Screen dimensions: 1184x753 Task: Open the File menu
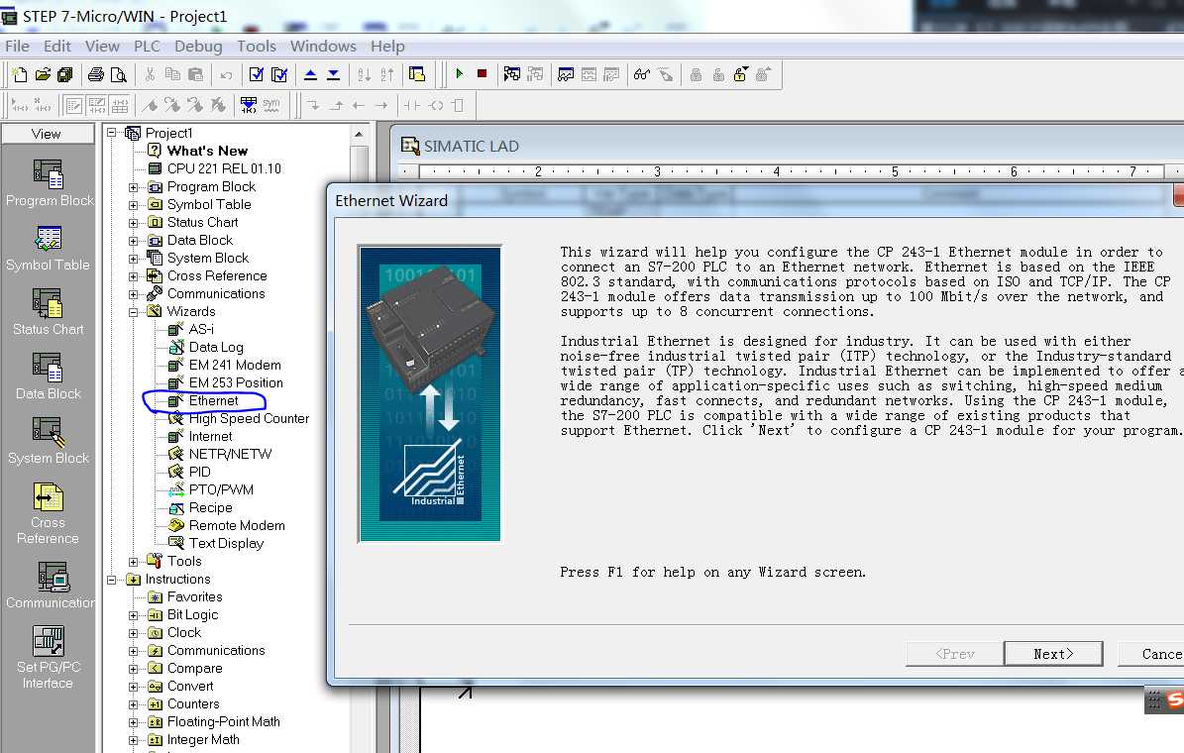(18, 46)
